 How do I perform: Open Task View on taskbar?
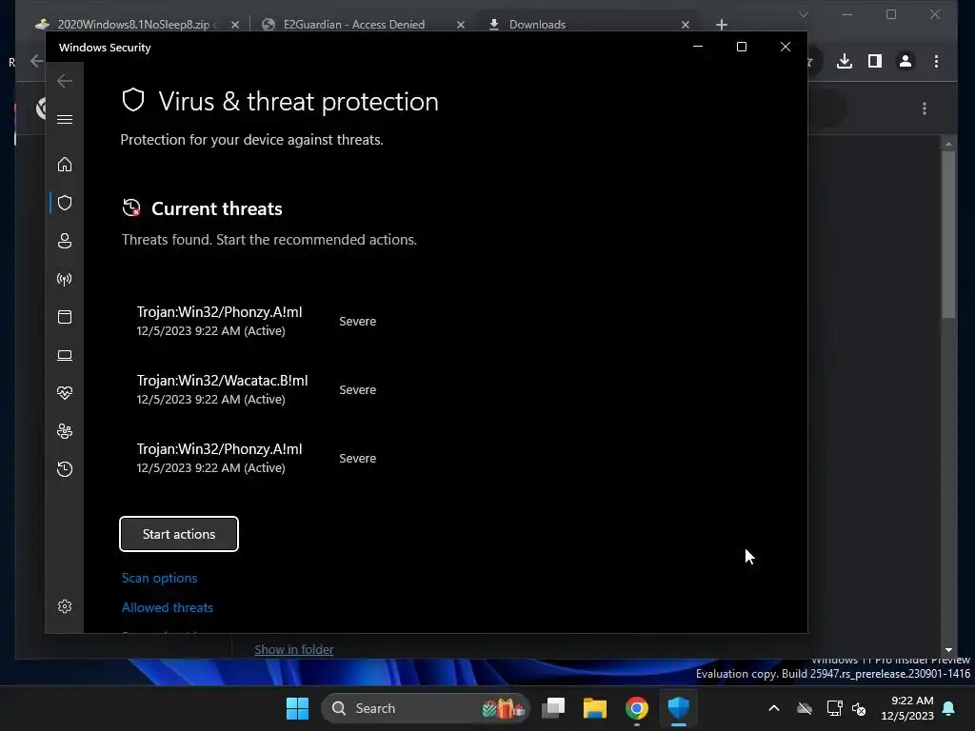(x=553, y=708)
